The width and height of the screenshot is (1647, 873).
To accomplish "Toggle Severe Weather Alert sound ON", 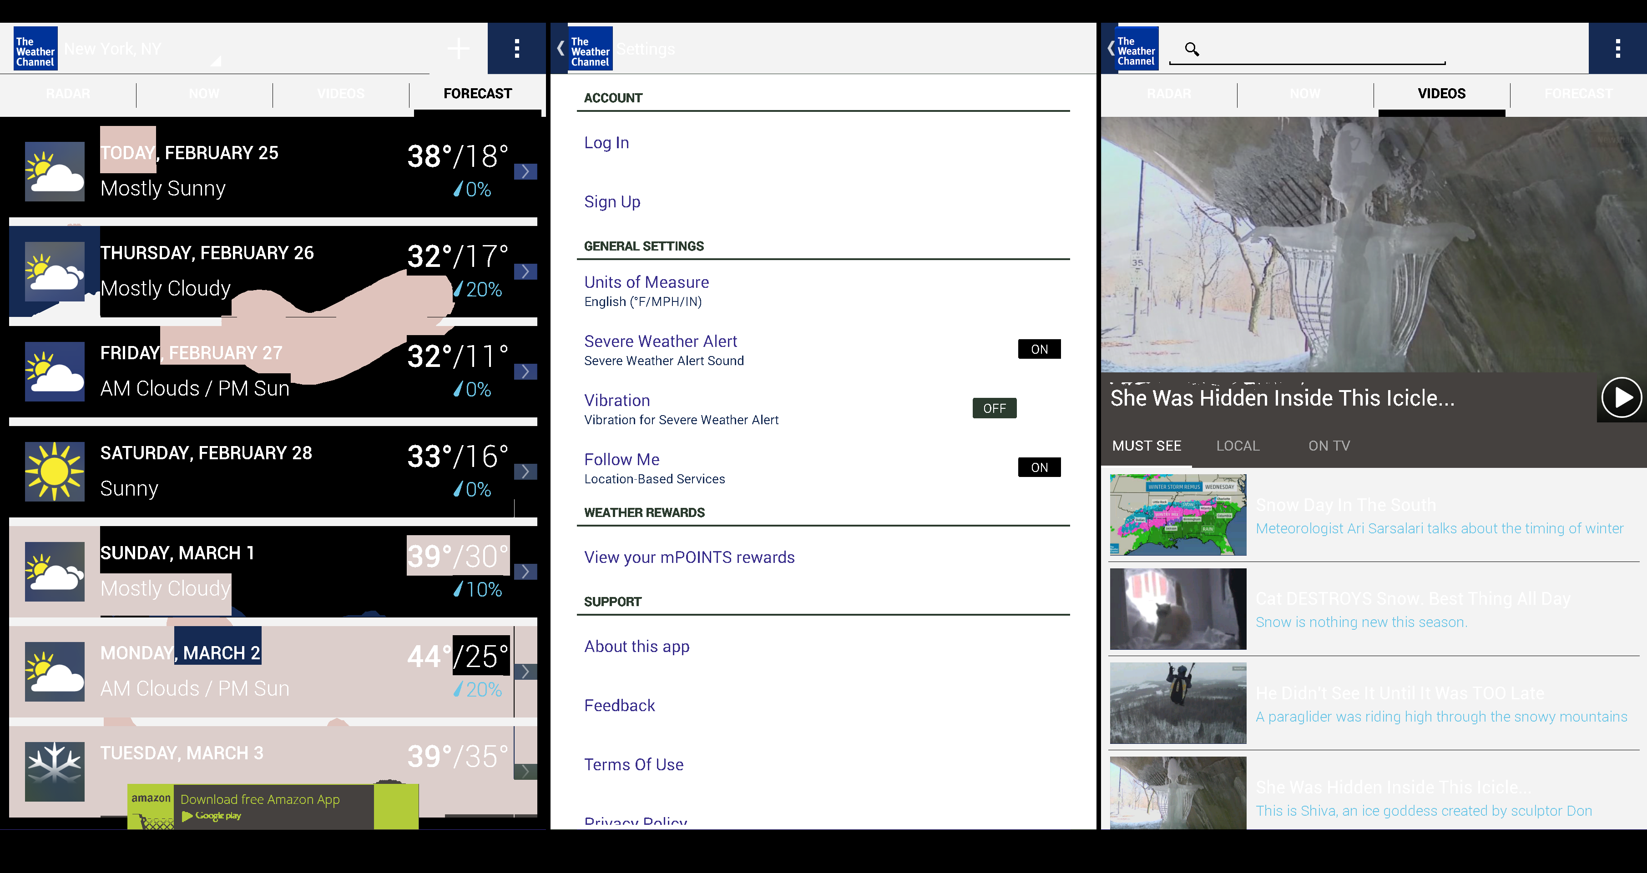I will (1036, 348).
